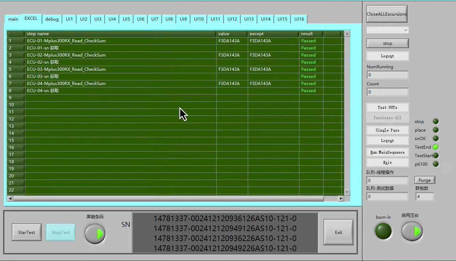Click the 联板数 input field
456x261 pixels.
(x=424, y=196)
